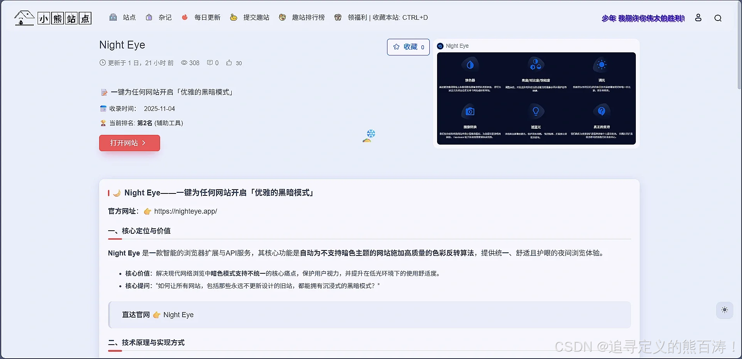Click the clock icon beside 更新于
Viewport: 742px width, 359px height.
(x=103, y=62)
